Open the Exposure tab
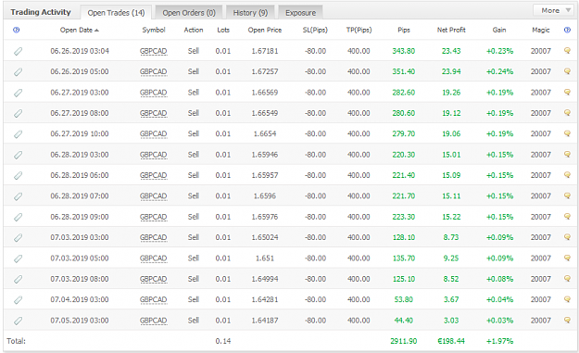 pos(300,13)
